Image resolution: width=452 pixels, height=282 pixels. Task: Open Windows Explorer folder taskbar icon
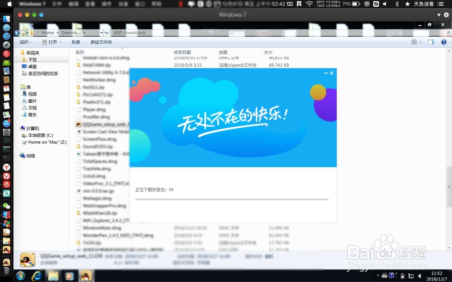click(x=53, y=276)
